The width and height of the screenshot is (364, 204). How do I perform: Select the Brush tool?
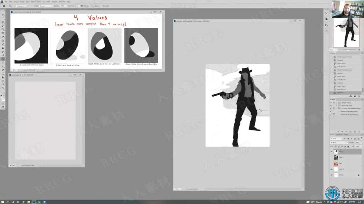click(x=3, y=44)
